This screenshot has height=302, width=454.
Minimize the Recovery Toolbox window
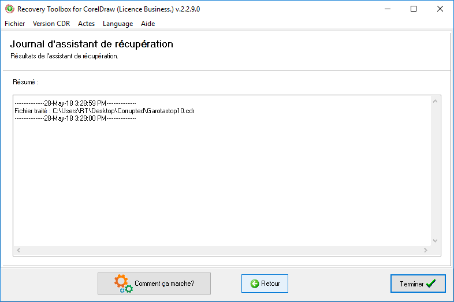pyautogui.click(x=388, y=9)
